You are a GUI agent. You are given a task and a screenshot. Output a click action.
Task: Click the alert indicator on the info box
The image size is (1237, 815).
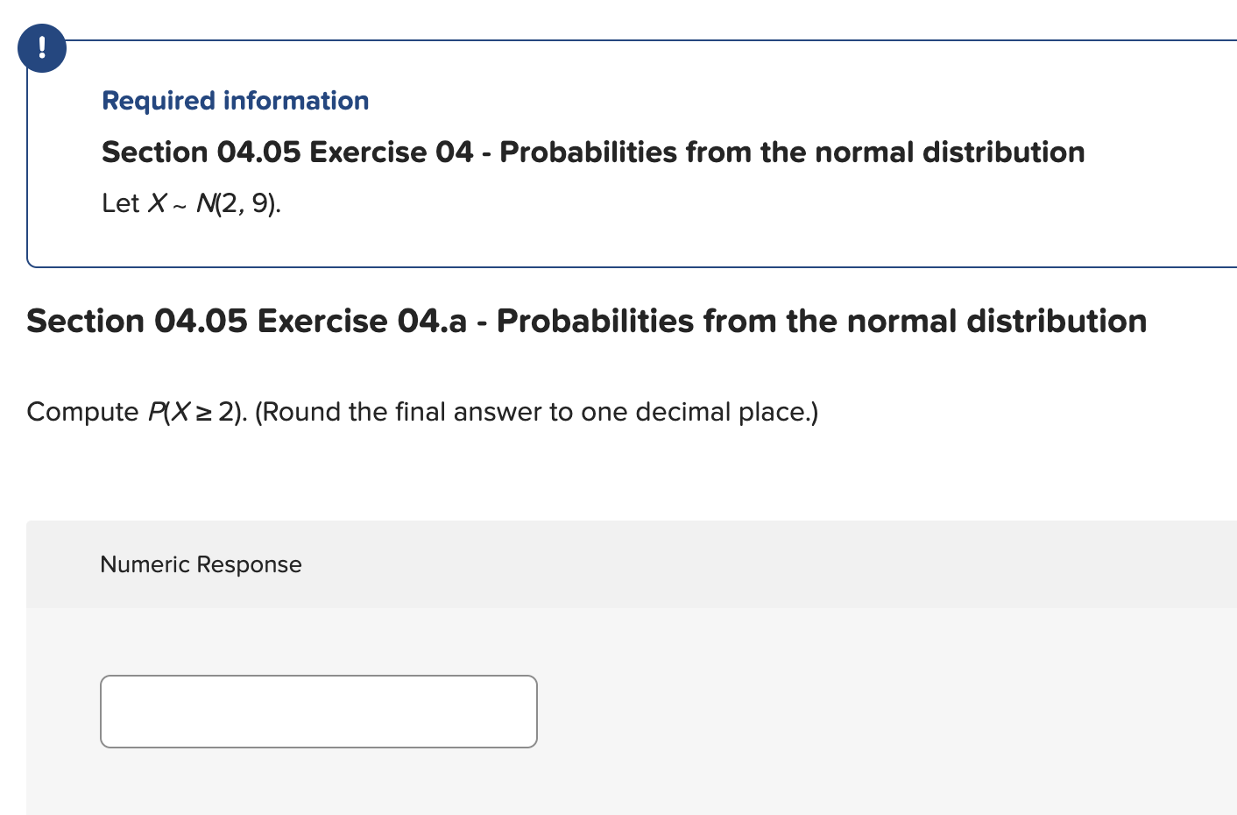point(41,48)
